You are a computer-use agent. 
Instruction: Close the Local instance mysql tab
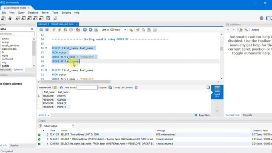click(28, 8)
